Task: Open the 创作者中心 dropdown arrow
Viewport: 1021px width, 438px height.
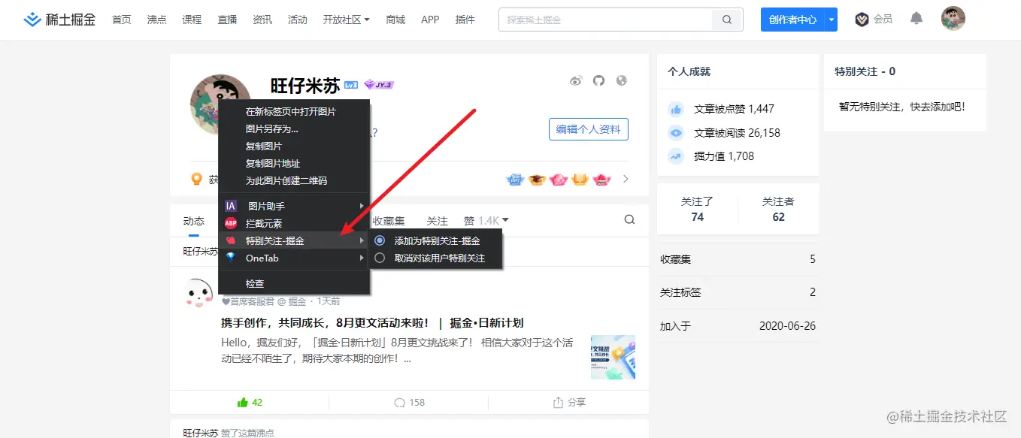Action: (x=831, y=20)
